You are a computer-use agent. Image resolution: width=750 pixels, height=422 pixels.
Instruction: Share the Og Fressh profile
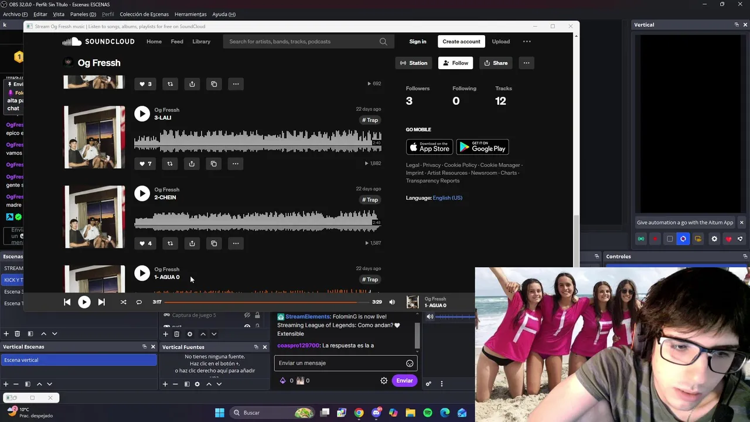[496, 63]
